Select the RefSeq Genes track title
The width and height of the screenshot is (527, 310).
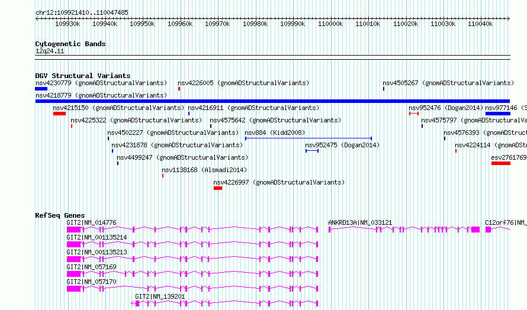(x=60, y=215)
